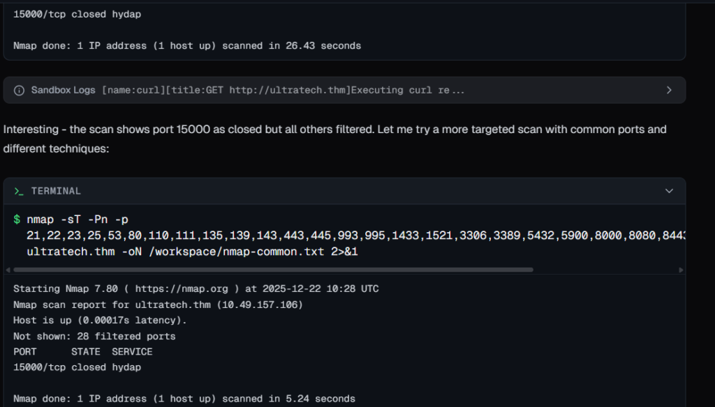Click the TERMINAL header label
Screen dimensions: 715x407
pyautogui.click(x=56, y=191)
